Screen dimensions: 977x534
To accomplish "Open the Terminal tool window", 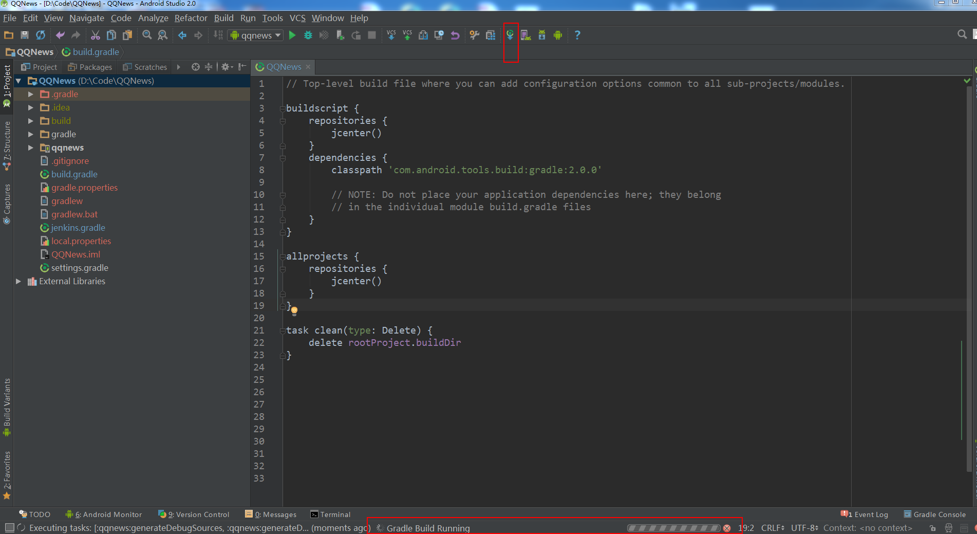I will (330, 514).
